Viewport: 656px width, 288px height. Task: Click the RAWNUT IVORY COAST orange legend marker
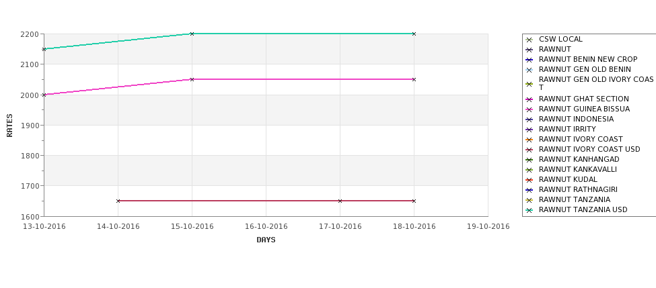coord(530,140)
